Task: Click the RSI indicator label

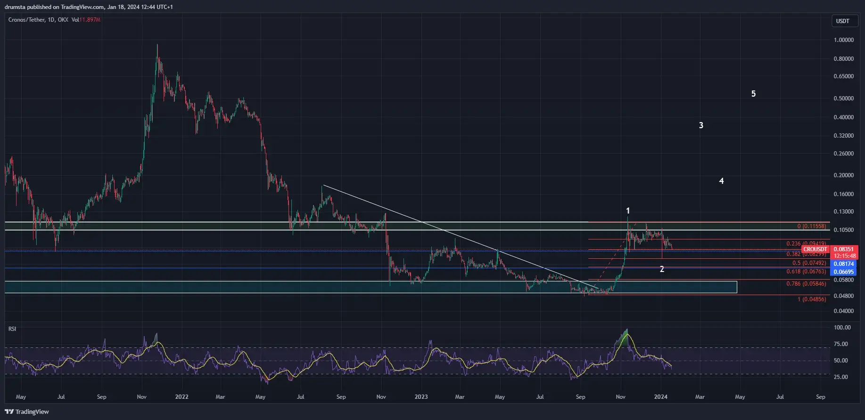Action: pos(12,329)
